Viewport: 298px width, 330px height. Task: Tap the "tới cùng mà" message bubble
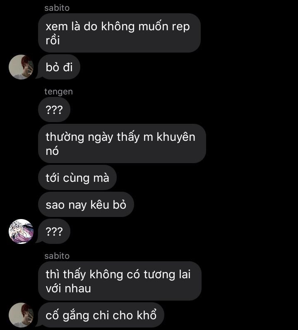tap(77, 178)
